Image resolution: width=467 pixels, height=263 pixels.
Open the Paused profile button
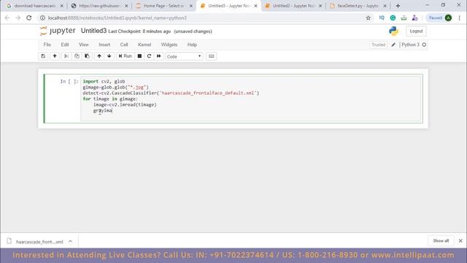pos(440,18)
